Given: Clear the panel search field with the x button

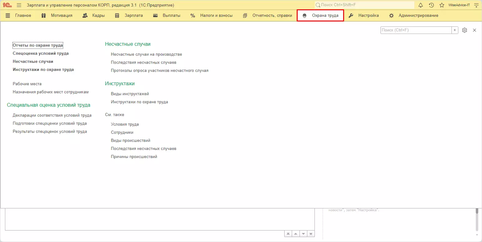Looking at the screenshot, I should pyautogui.click(x=455, y=30).
